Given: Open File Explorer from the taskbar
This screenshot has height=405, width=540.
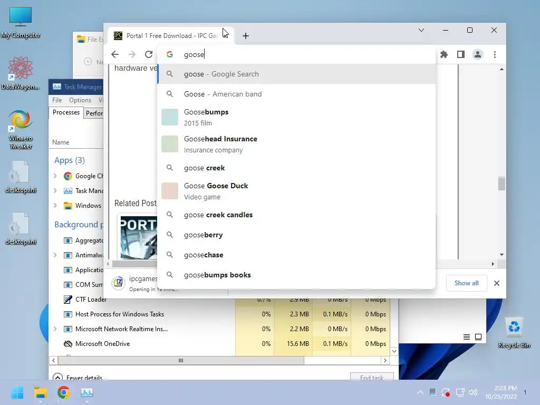Looking at the screenshot, I should pyautogui.click(x=40, y=392).
